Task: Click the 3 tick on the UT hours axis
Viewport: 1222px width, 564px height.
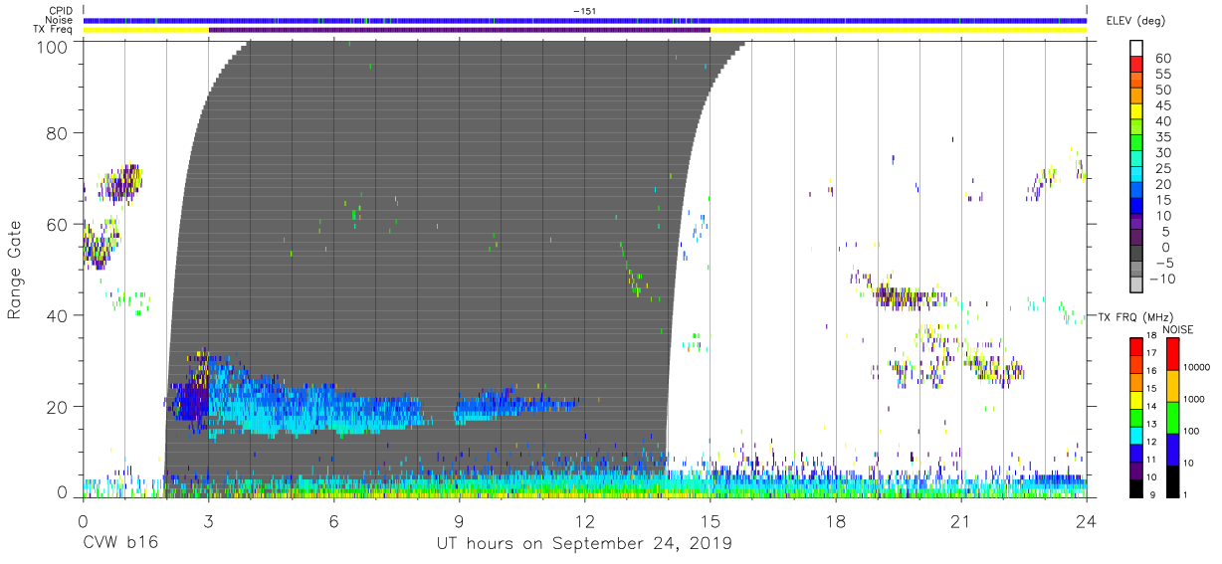Action: (x=209, y=520)
